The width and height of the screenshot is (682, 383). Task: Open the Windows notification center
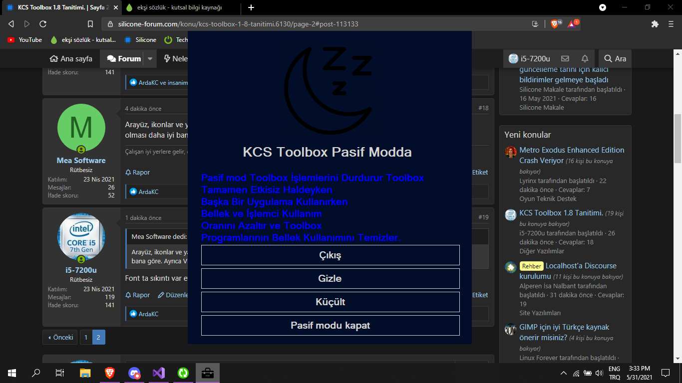point(666,373)
